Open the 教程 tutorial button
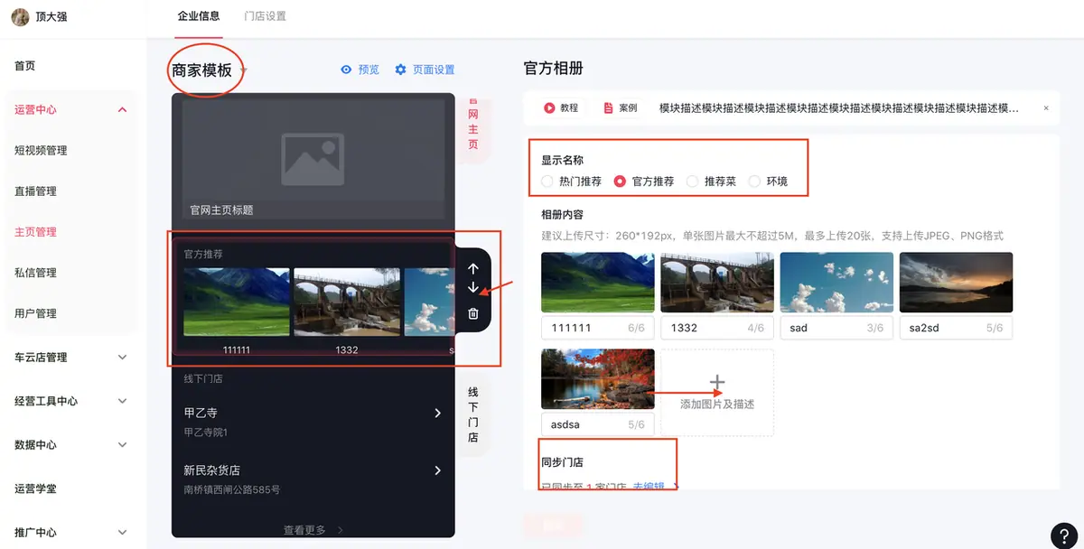Viewport: 1084px width, 549px height. click(x=560, y=107)
